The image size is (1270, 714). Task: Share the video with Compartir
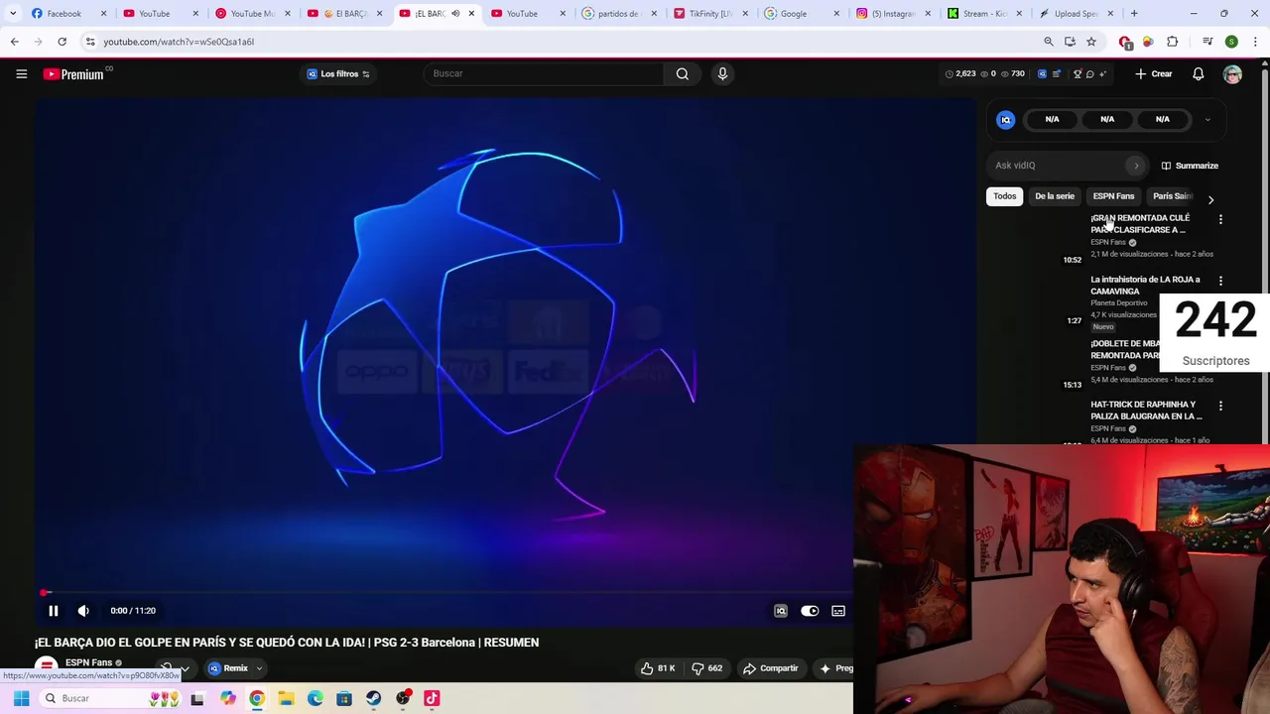[x=771, y=668]
